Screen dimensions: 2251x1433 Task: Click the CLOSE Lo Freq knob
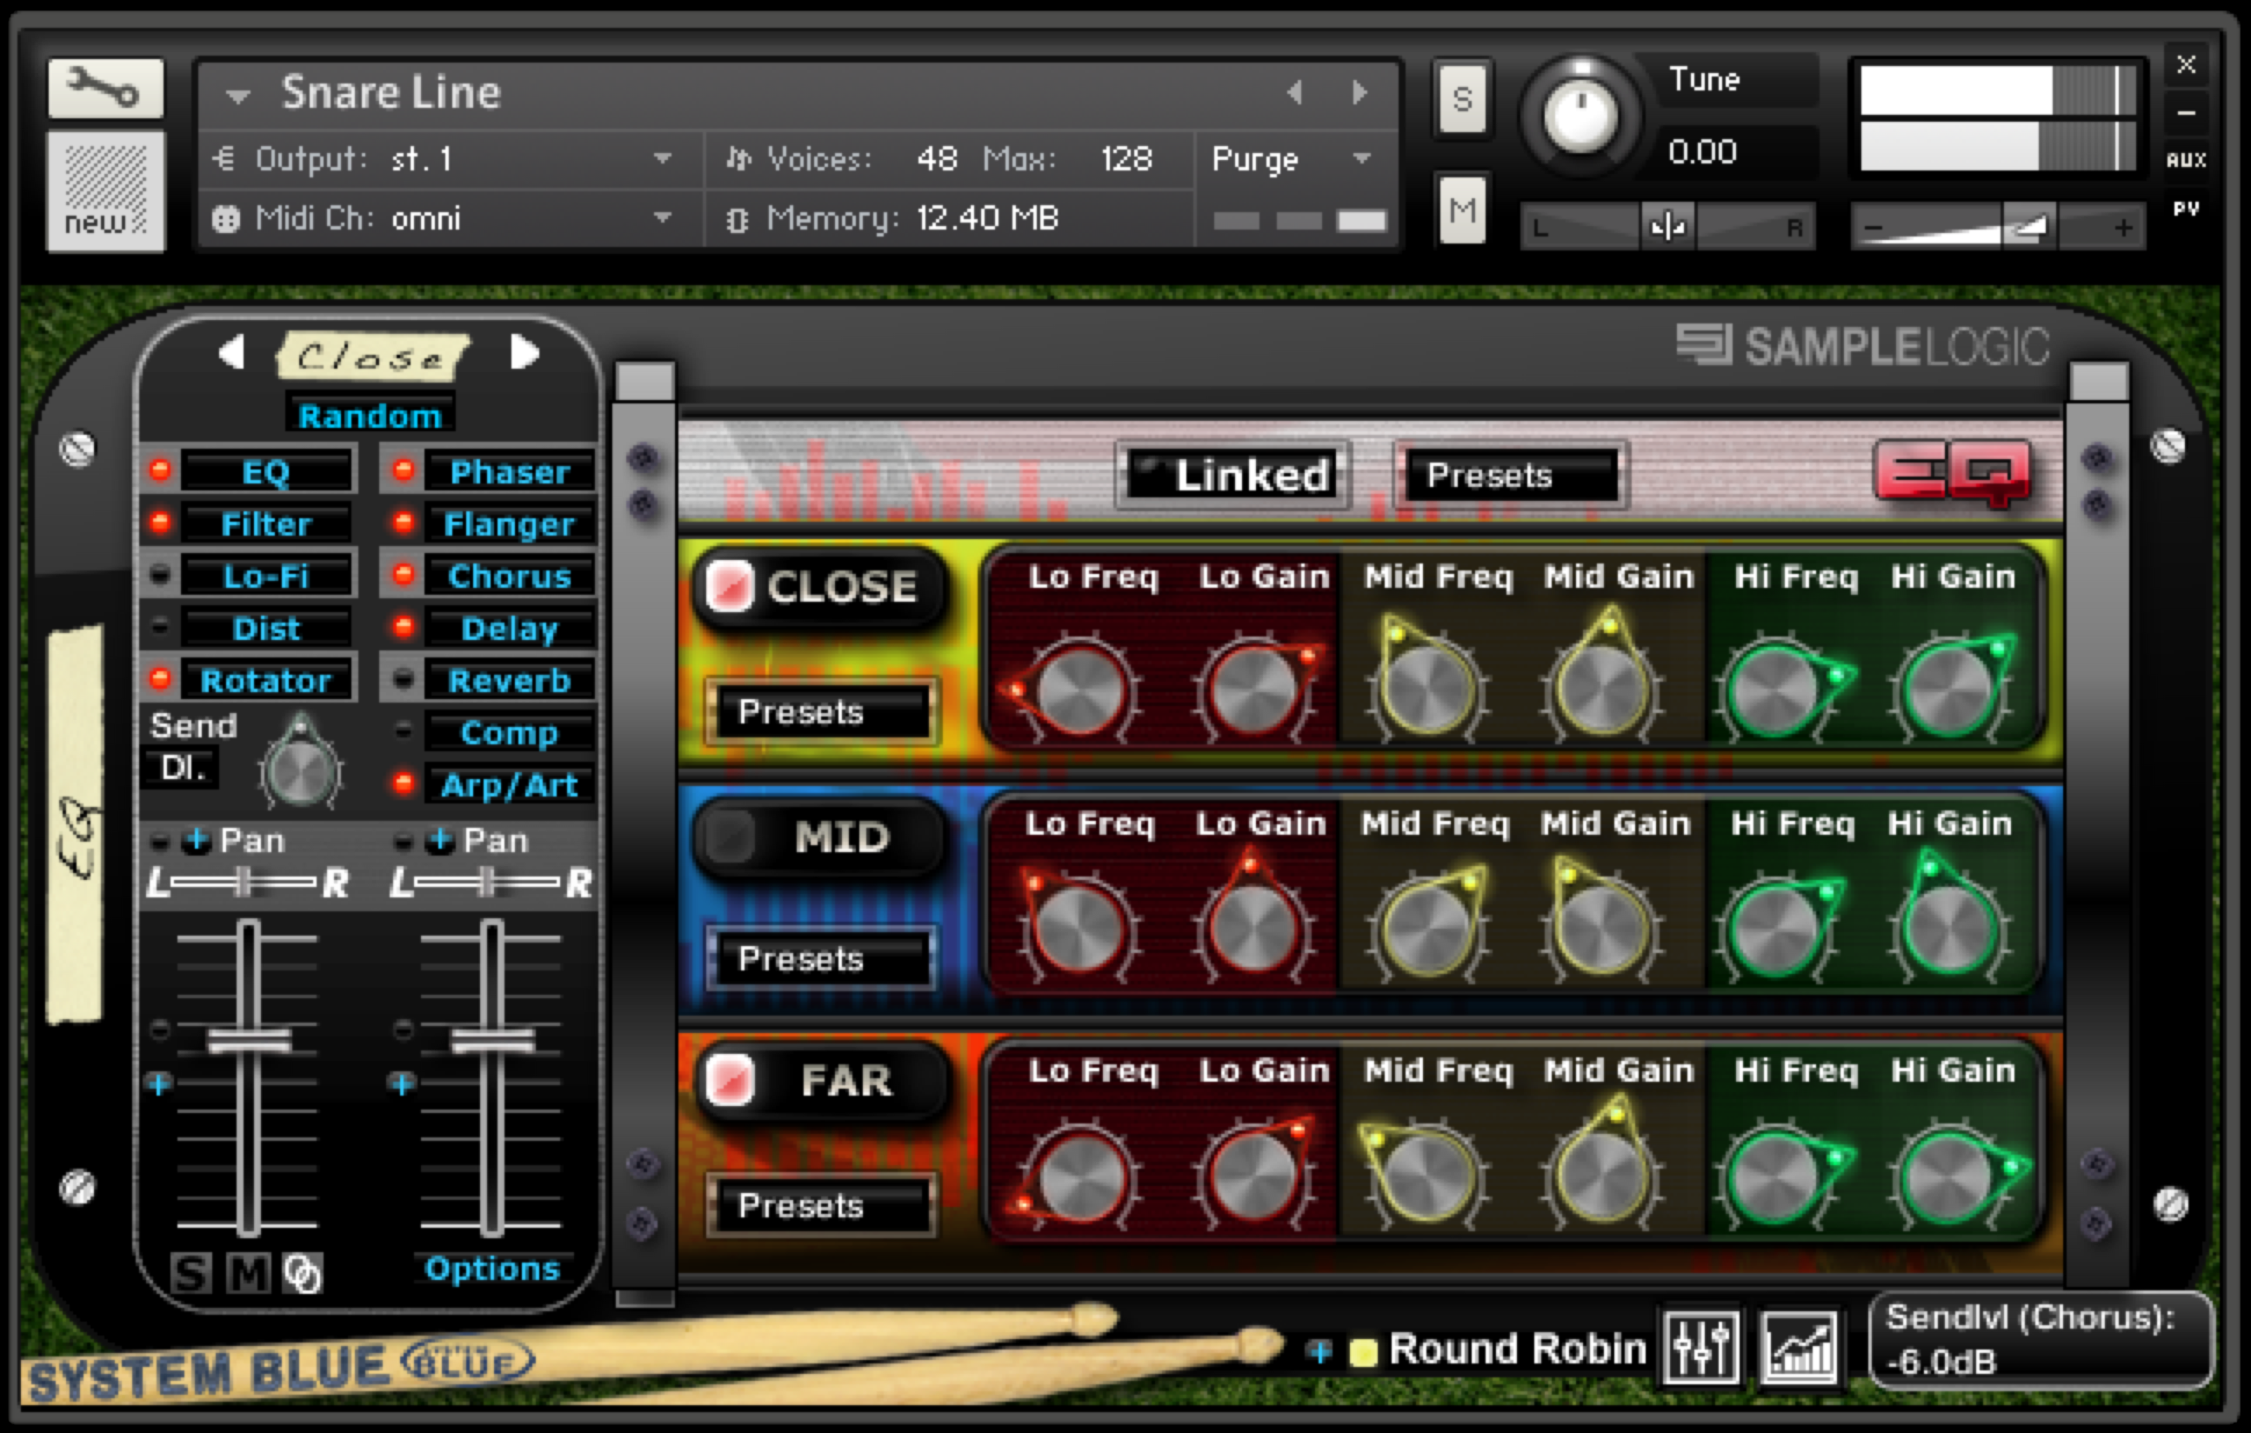click(1079, 690)
